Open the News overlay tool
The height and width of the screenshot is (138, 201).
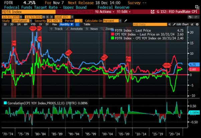coord(92,29)
